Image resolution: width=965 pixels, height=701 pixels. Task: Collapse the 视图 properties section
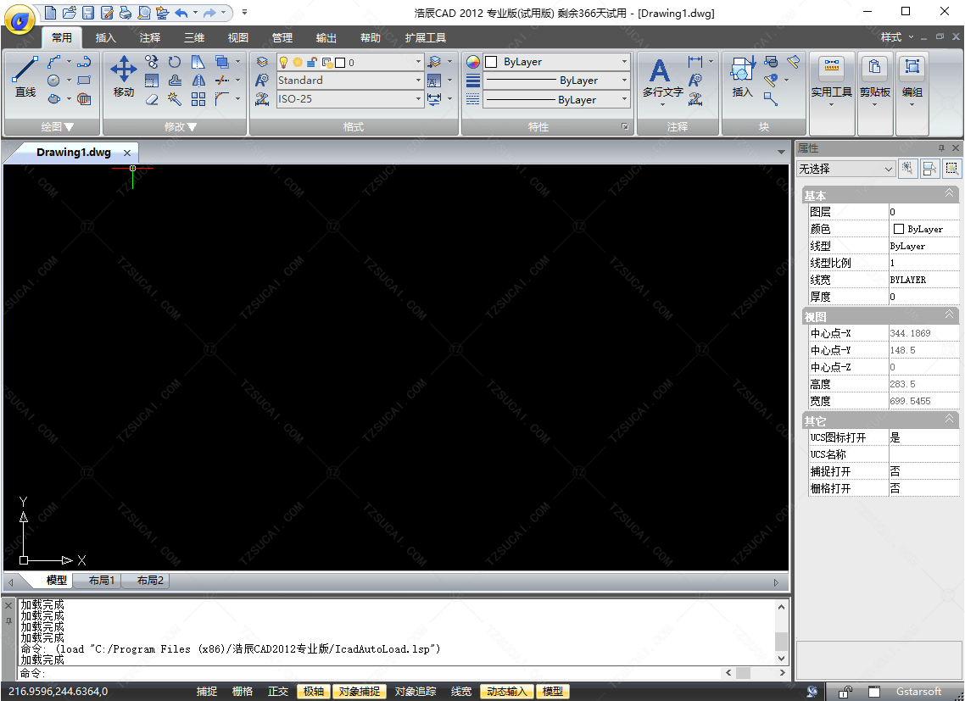pos(949,315)
